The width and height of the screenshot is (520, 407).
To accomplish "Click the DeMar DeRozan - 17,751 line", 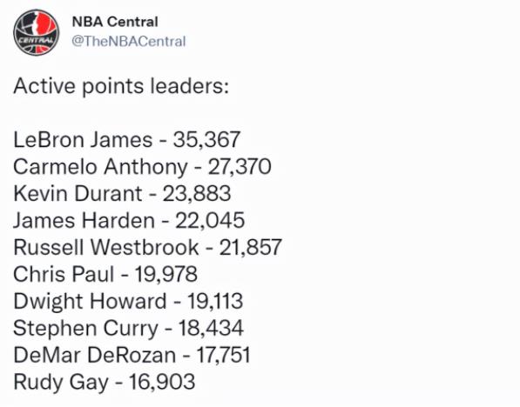I will click(x=132, y=355).
